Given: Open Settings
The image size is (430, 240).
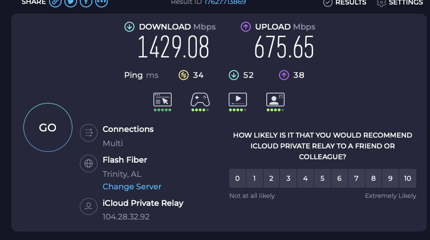Looking at the screenshot, I should click(399, 3).
